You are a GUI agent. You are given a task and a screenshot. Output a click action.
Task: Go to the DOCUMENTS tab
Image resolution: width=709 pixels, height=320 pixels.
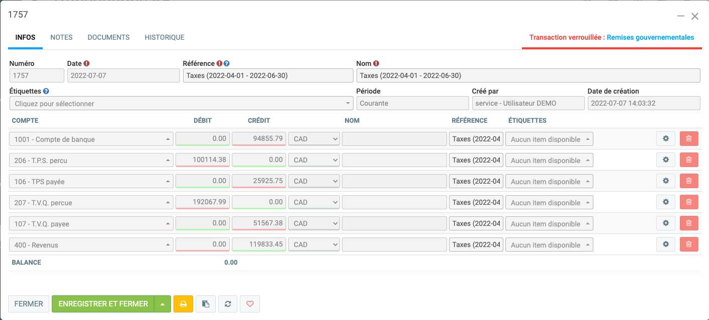pos(109,37)
